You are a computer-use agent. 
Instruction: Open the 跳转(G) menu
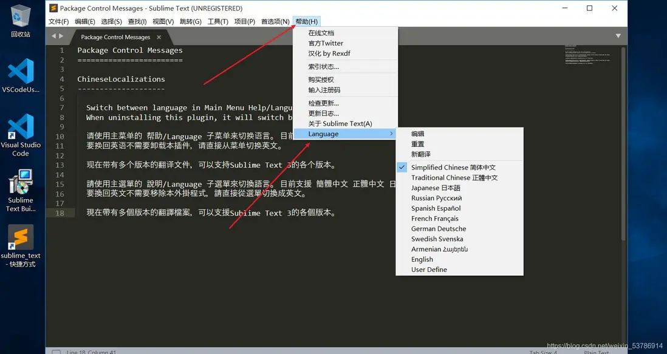[x=191, y=21]
